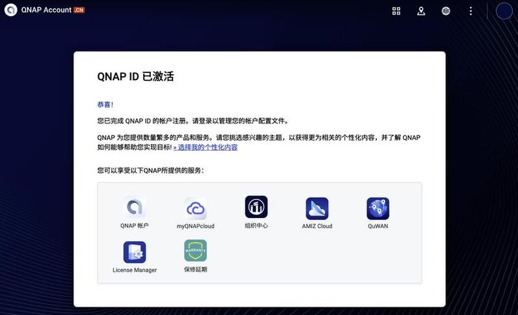The width and height of the screenshot is (518, 315).
Task: Click the 保修延期 text label
Action: click(196, 270)
